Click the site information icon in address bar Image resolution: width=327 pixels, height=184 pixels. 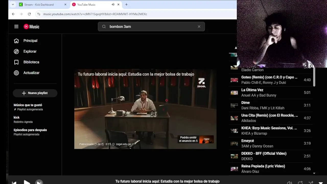(x=39, y=14)
